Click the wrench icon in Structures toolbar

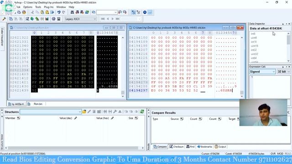tap(115, 112)
